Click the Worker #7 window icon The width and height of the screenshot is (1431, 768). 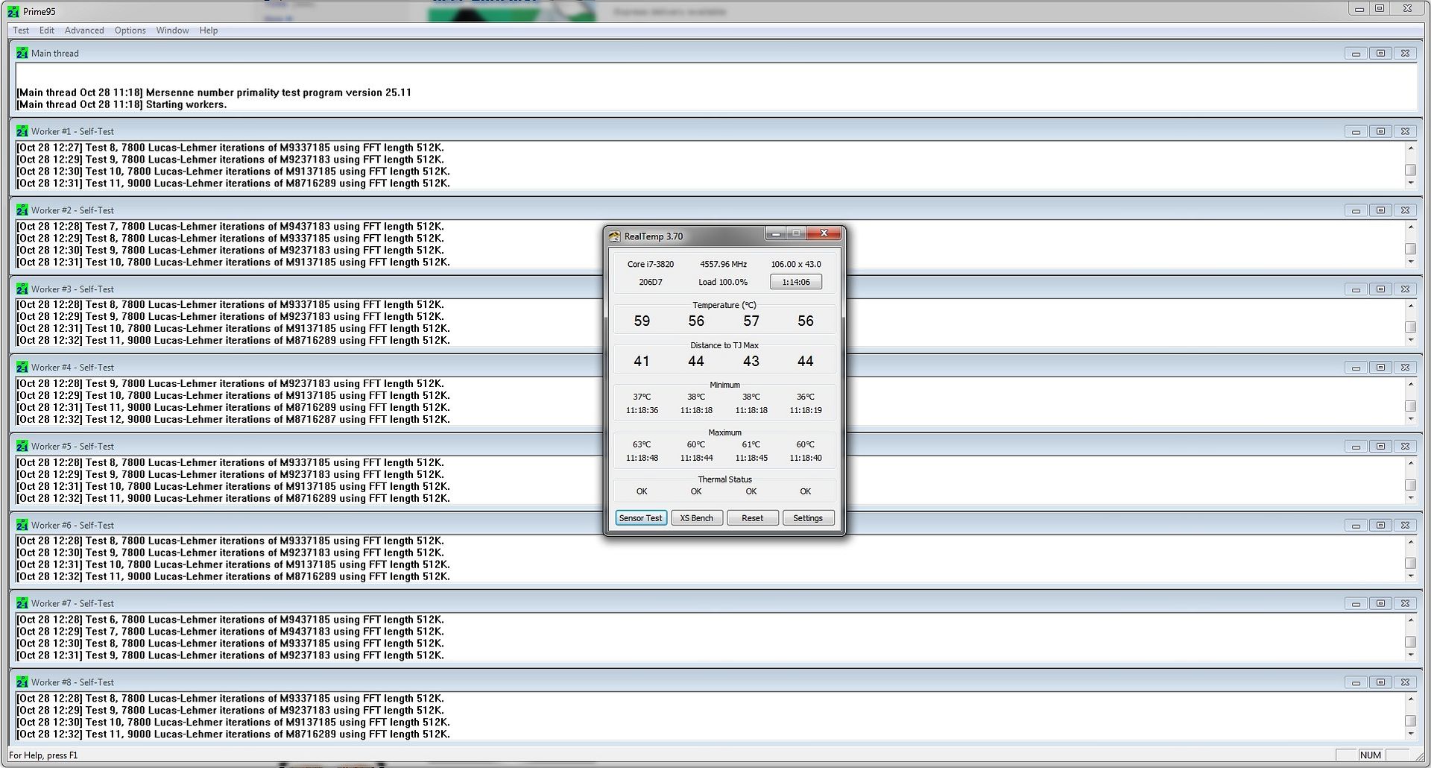(22, 603)
